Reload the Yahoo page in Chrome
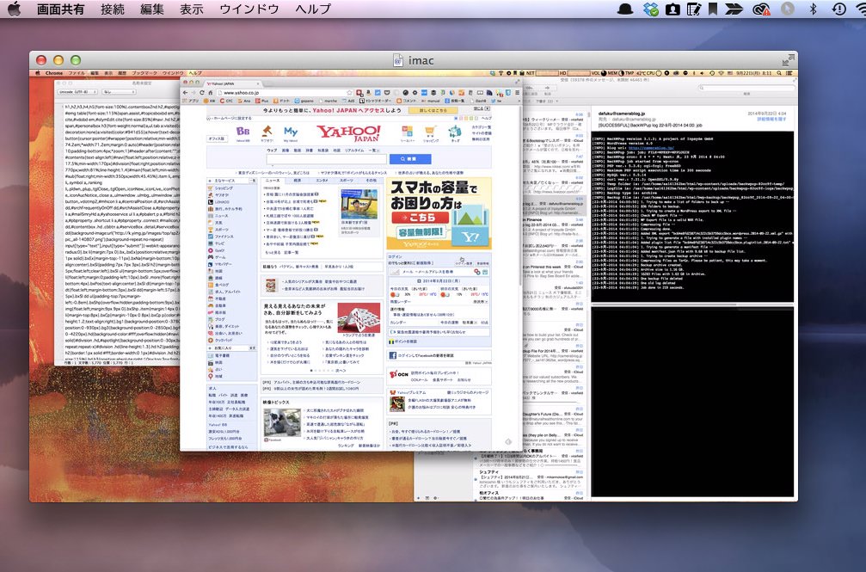 tap(202, 93)
